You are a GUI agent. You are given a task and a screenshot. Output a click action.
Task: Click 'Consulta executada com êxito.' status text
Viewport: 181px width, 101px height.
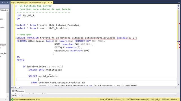coord(27,100)
